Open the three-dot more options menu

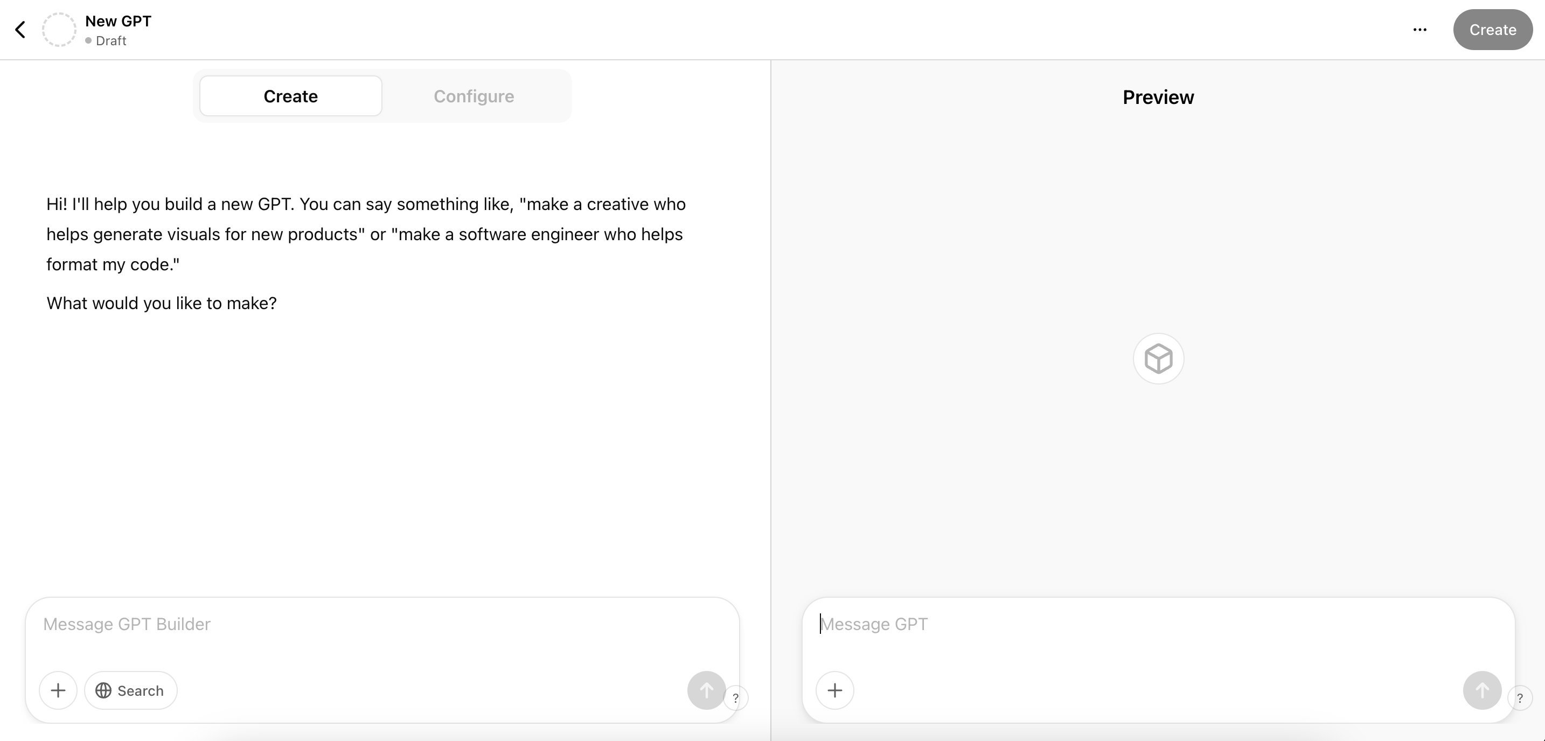tap(1419, 30)
